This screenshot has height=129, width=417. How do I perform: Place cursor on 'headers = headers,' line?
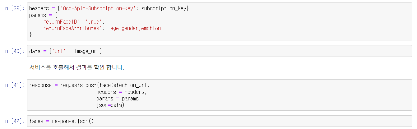[121, 92]
